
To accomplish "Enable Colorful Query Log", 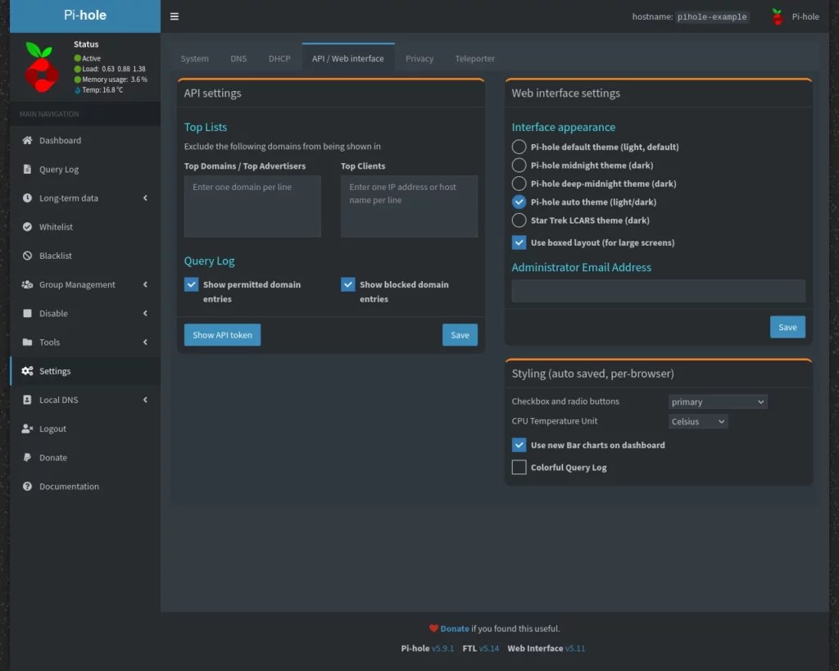I will pyautogui.click(x=519, y=467).
